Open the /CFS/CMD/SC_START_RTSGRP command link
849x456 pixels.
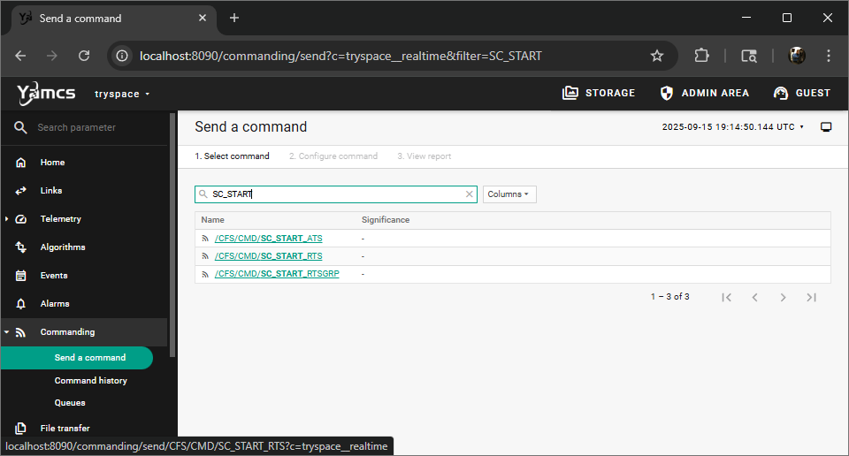[x=277, y=274]
